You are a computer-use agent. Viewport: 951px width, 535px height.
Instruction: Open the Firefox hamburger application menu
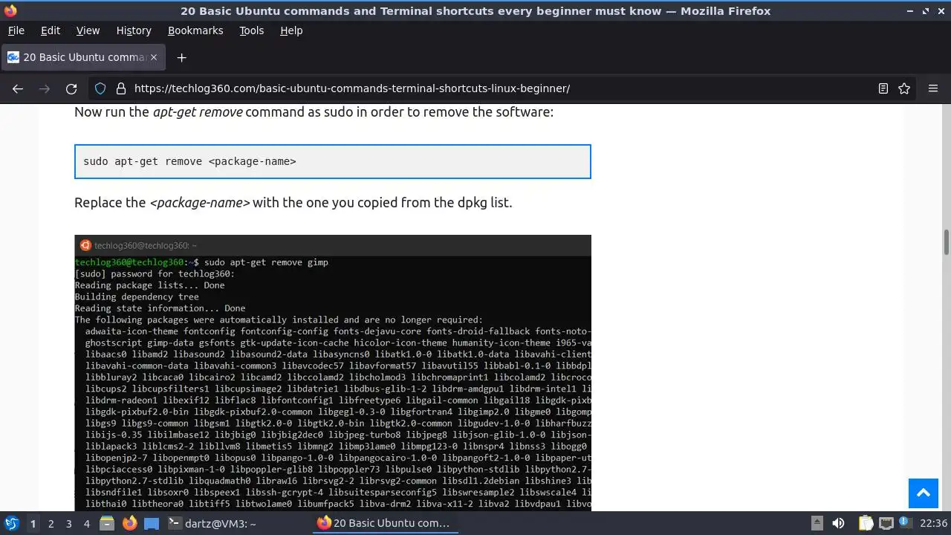(933, 88)
